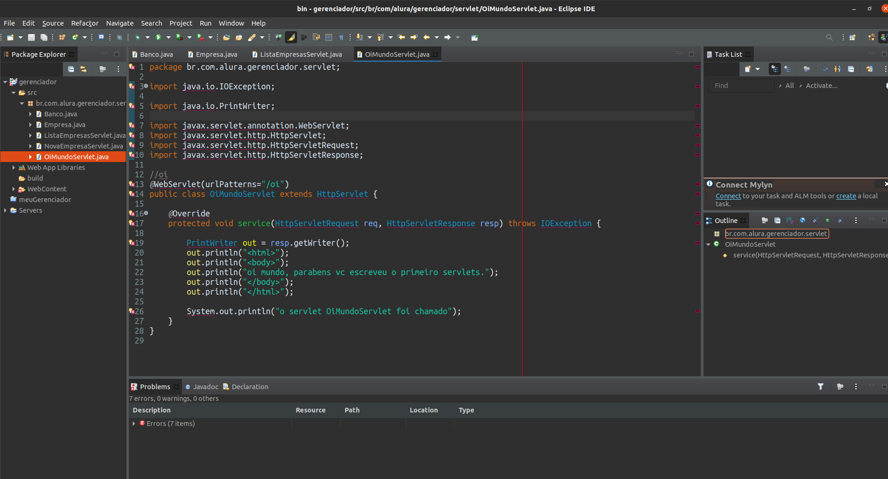Viewport: 888px width, 479px height.
Task: Click New Task icon in Task List
Action: pos(747,69)
